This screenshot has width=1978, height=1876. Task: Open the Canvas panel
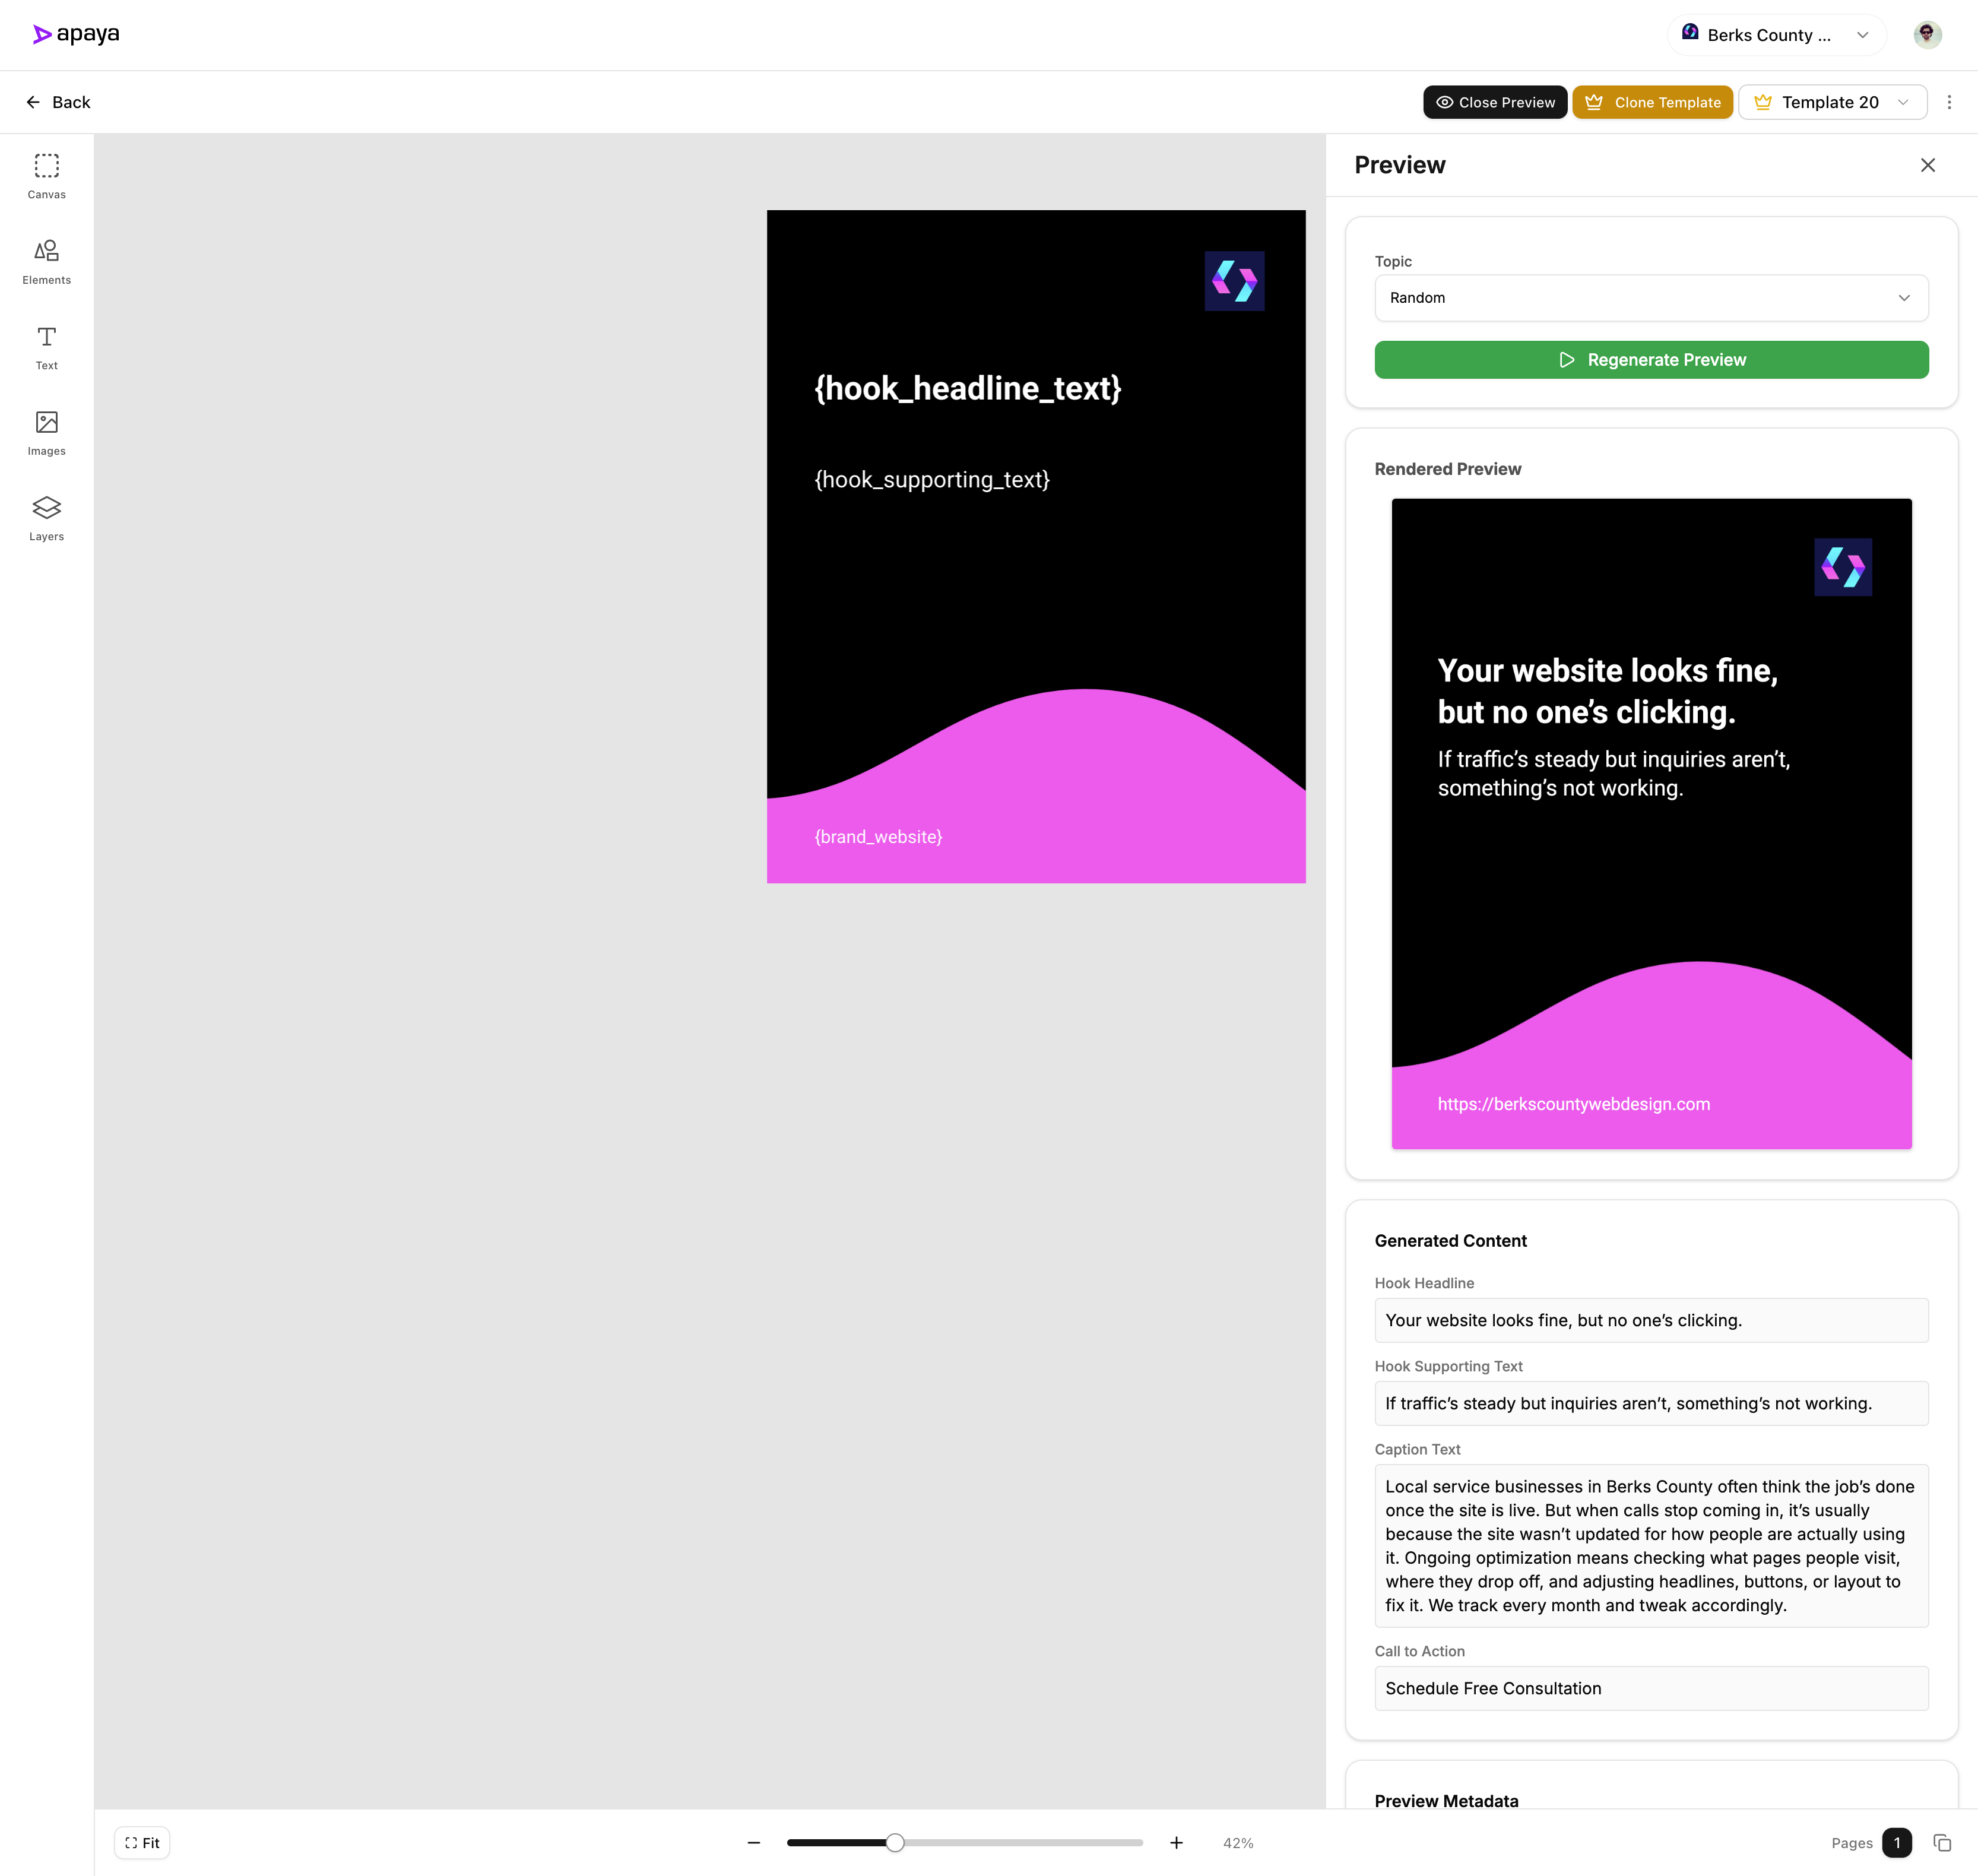pos(46,176)
